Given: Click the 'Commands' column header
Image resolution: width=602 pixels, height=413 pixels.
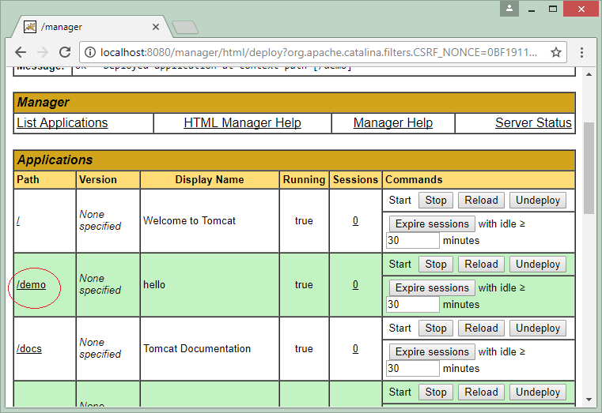Looking at the screenshot, I should pos(479,180).
